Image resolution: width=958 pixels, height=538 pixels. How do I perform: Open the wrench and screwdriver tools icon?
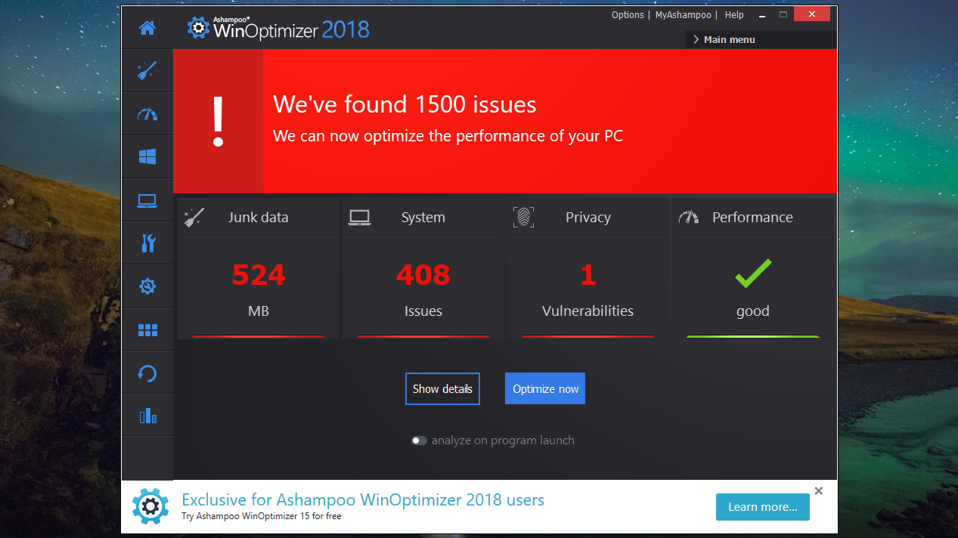click(147, 243)
